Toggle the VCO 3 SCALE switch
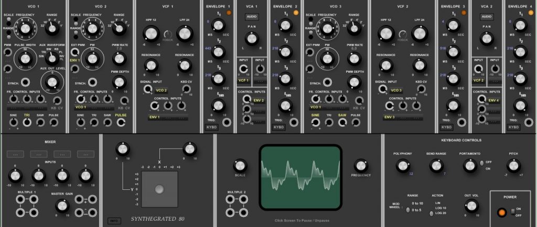The image size is (537, 227). click(x=310, y=20)
